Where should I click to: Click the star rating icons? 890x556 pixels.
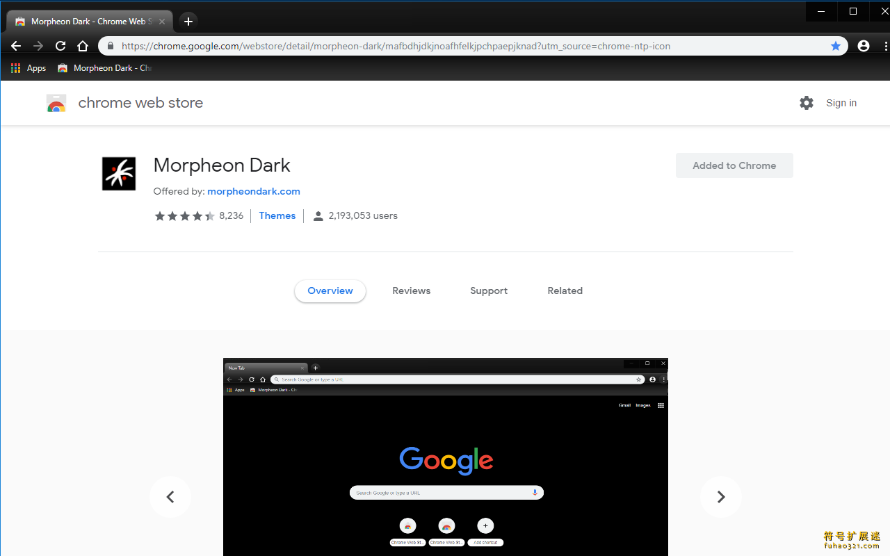click(185, 216)
